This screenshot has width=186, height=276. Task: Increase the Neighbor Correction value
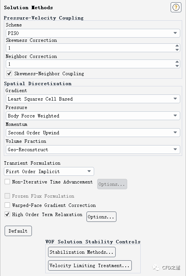click(177, 62)
